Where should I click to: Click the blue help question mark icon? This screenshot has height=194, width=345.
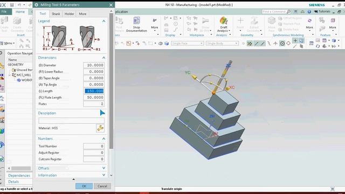click(309, 12)
